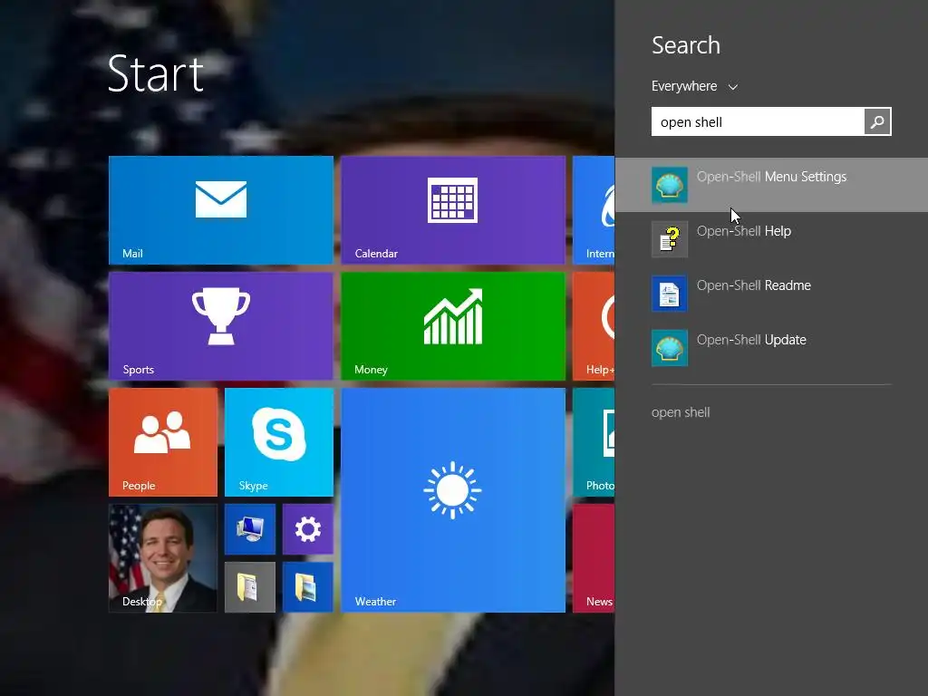
Task: Open the Desktop tile
Action: tap(163, 558)
